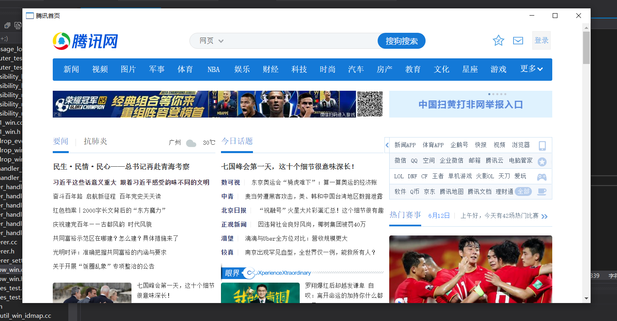This screenshot has width=617, height=321.
Task: Click the gamepad icon beside 爱玩
Action: click(x=541, y=176)
